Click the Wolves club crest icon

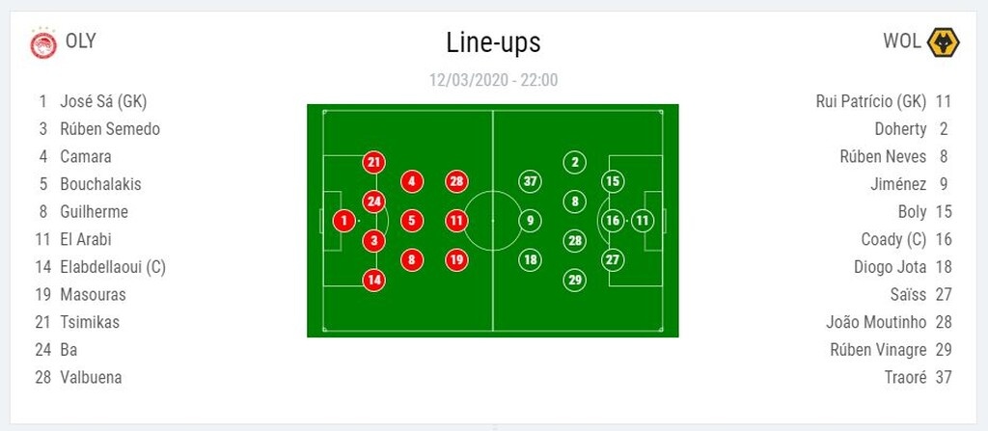point(942,43)
